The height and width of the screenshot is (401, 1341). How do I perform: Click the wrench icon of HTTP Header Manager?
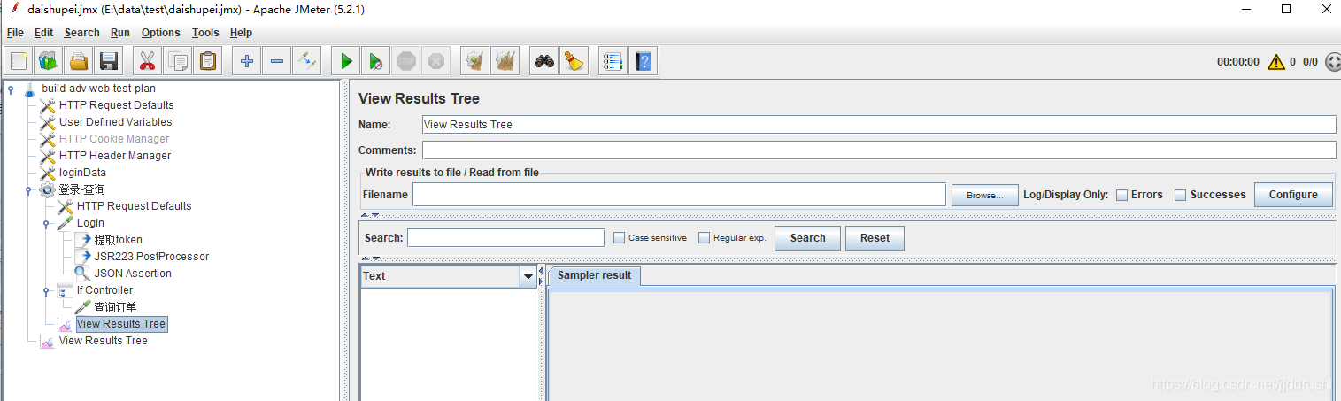[48, 156]
